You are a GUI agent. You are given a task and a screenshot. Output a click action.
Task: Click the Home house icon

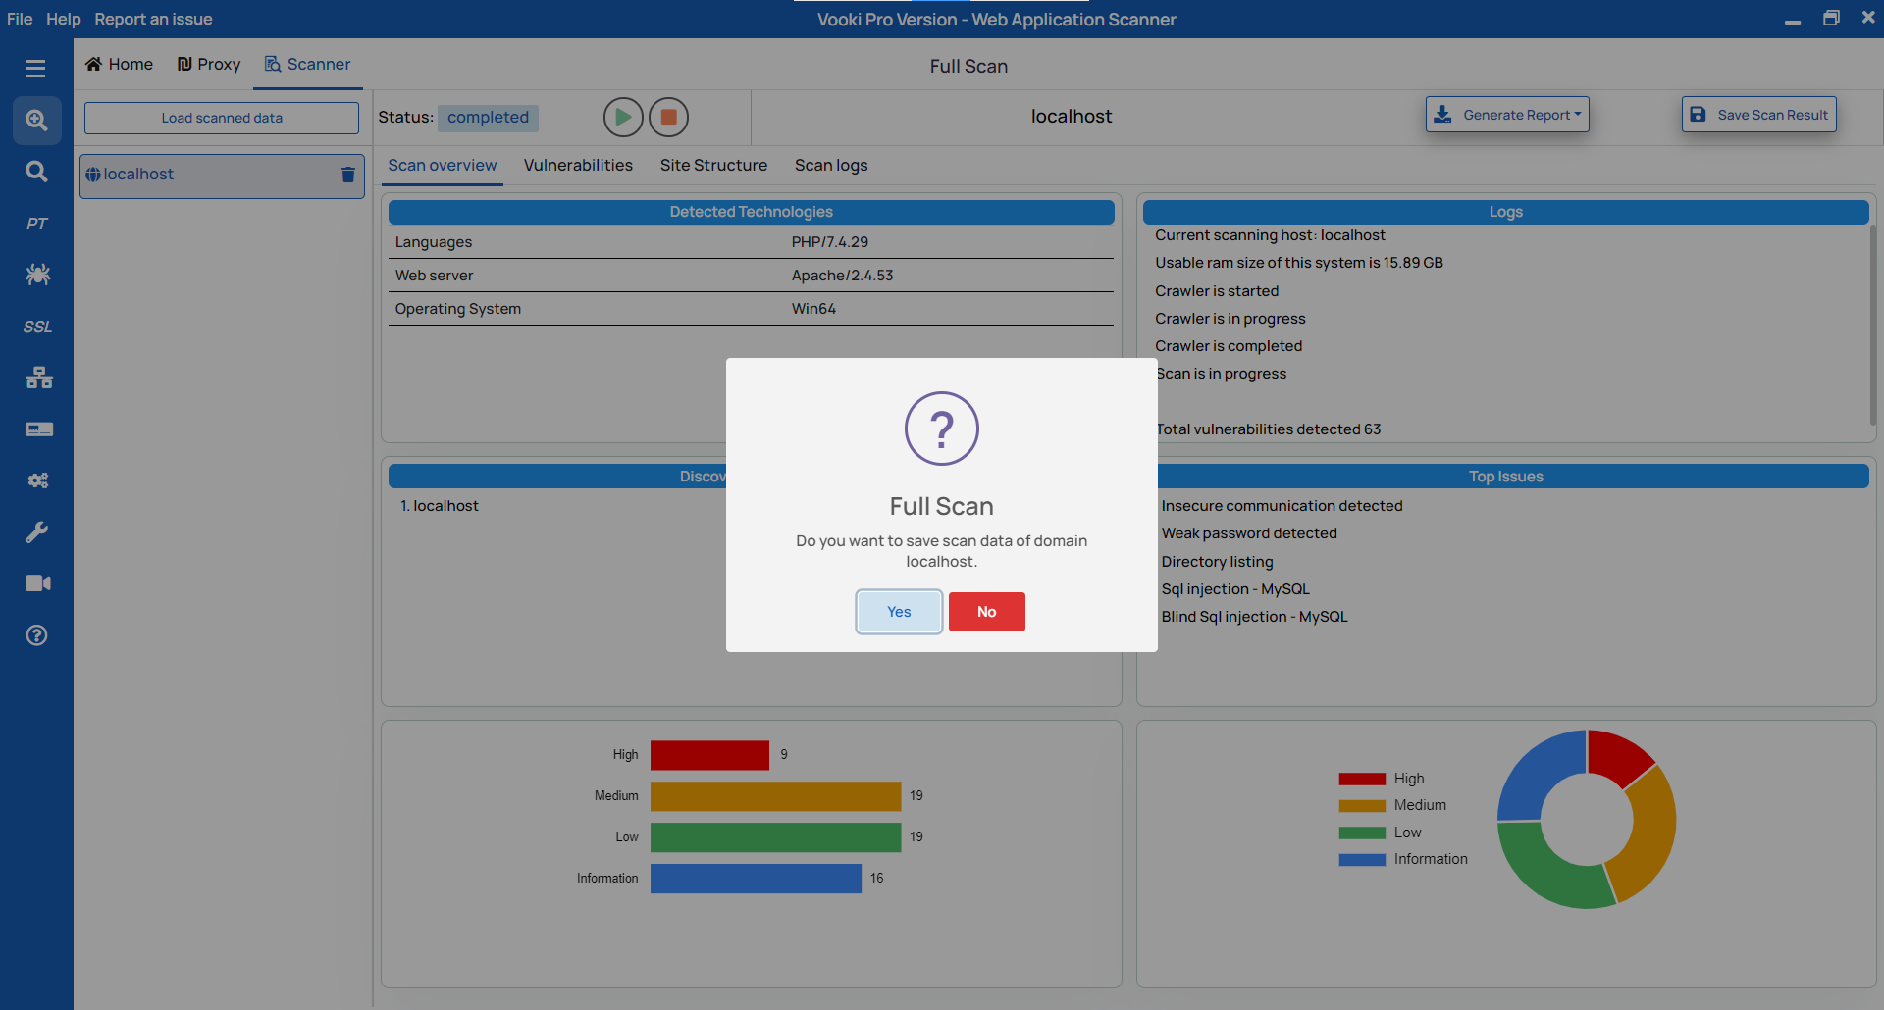coord(93,64)
